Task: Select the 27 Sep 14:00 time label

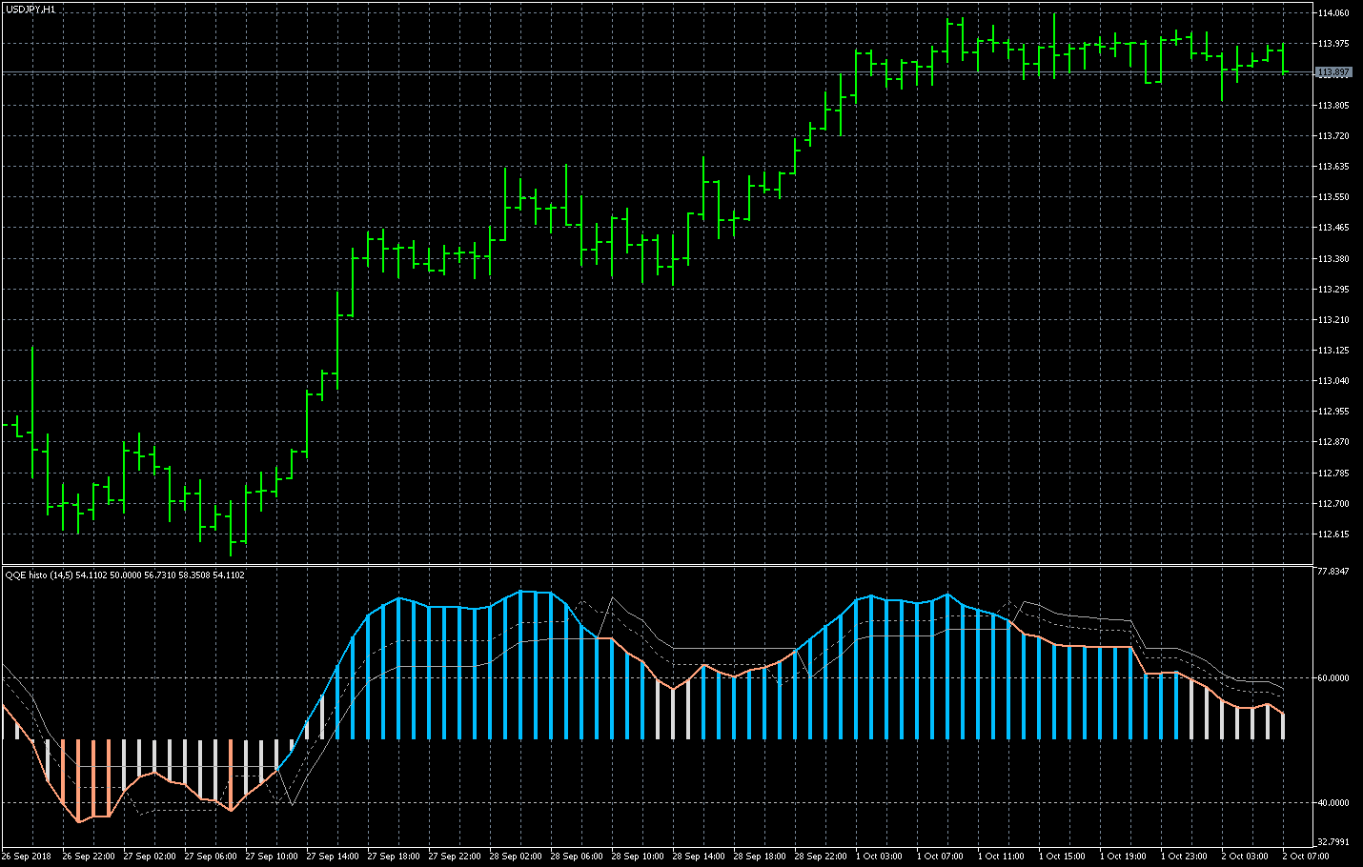Action: point(332,856)
